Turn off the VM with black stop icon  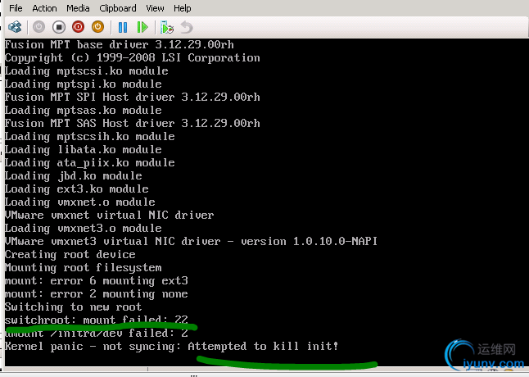59,27
